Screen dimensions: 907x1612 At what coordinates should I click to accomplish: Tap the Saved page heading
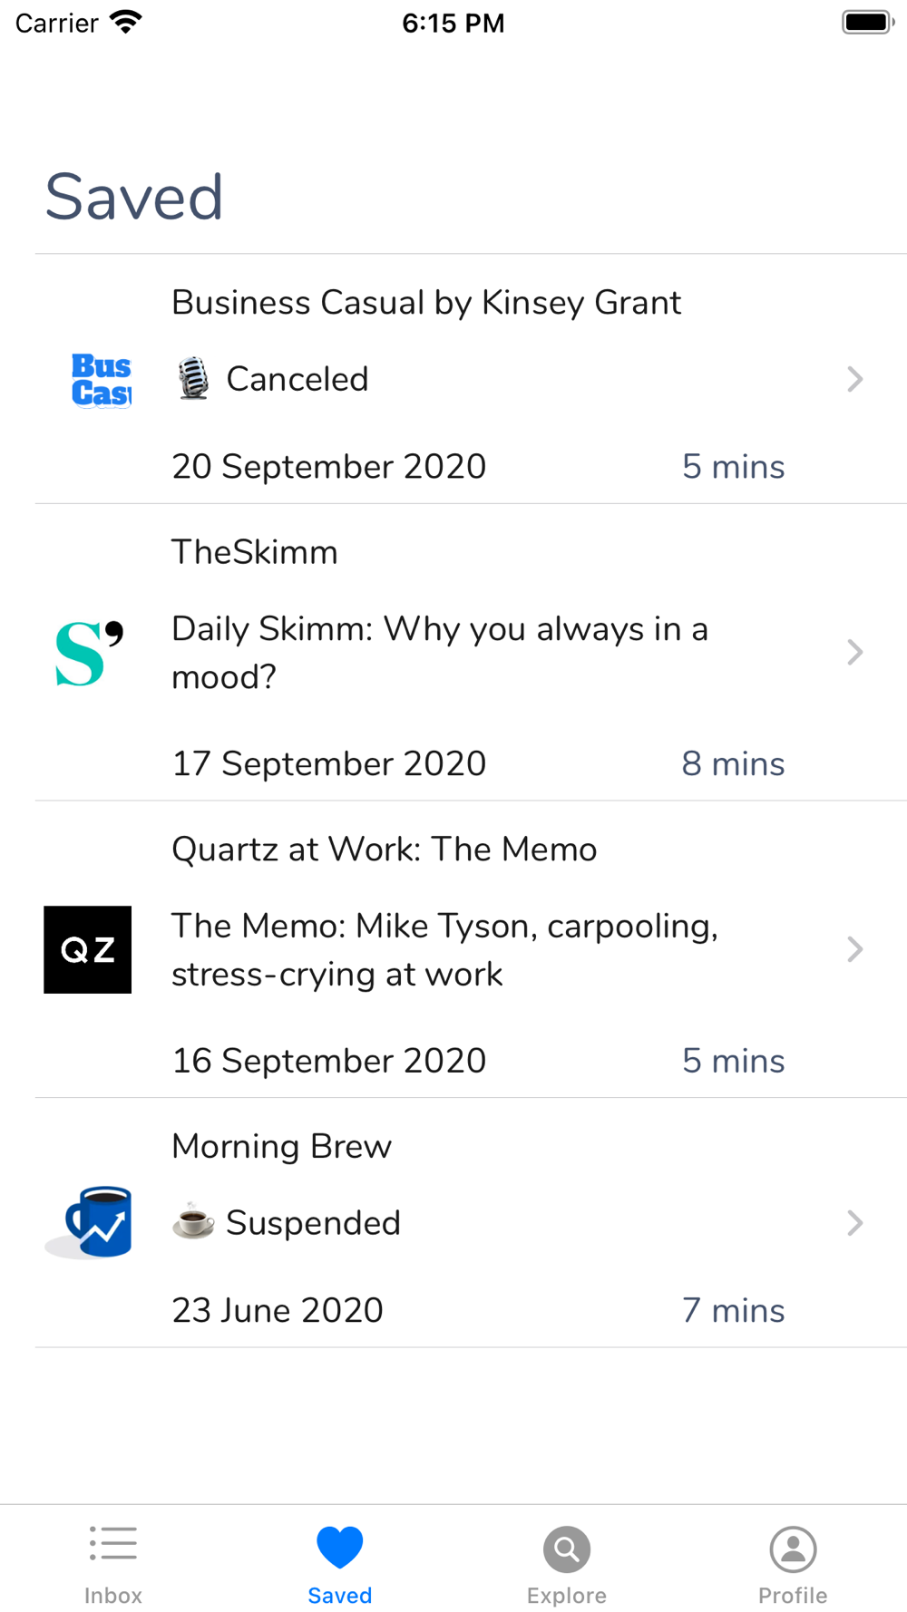134,197
